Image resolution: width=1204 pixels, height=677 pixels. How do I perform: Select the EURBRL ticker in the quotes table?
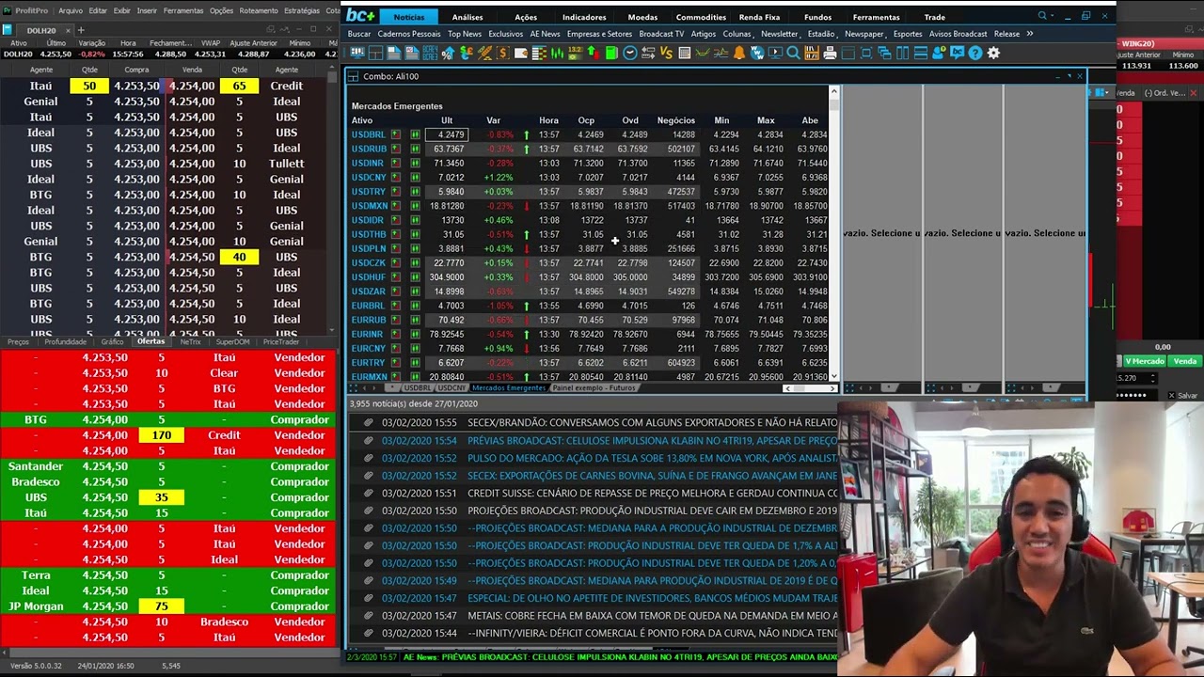pos(368,306)
